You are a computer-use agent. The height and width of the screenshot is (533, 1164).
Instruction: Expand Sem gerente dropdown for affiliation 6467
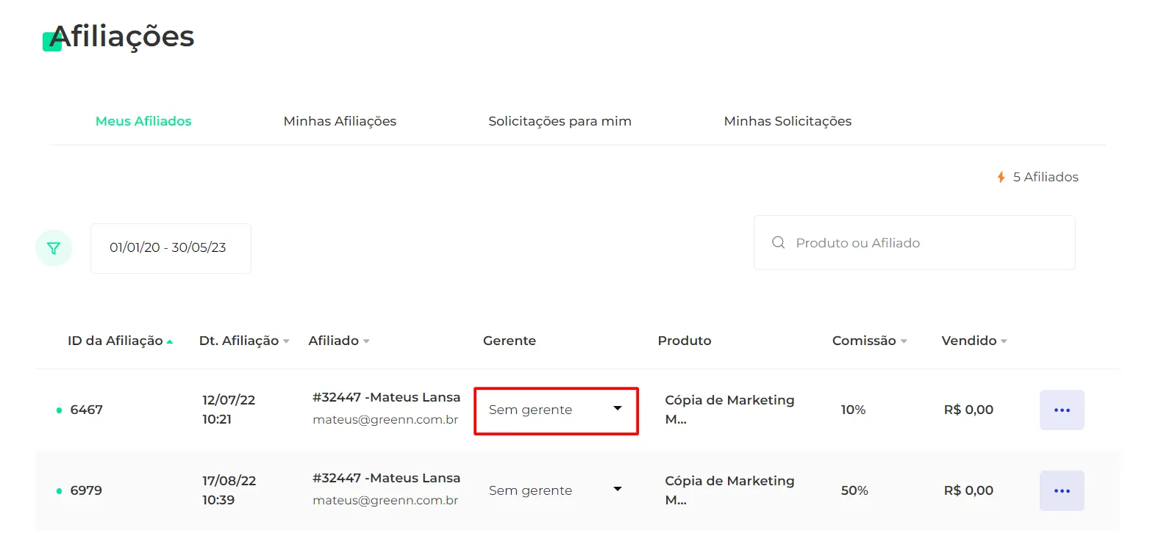click(x=556, y=410)
